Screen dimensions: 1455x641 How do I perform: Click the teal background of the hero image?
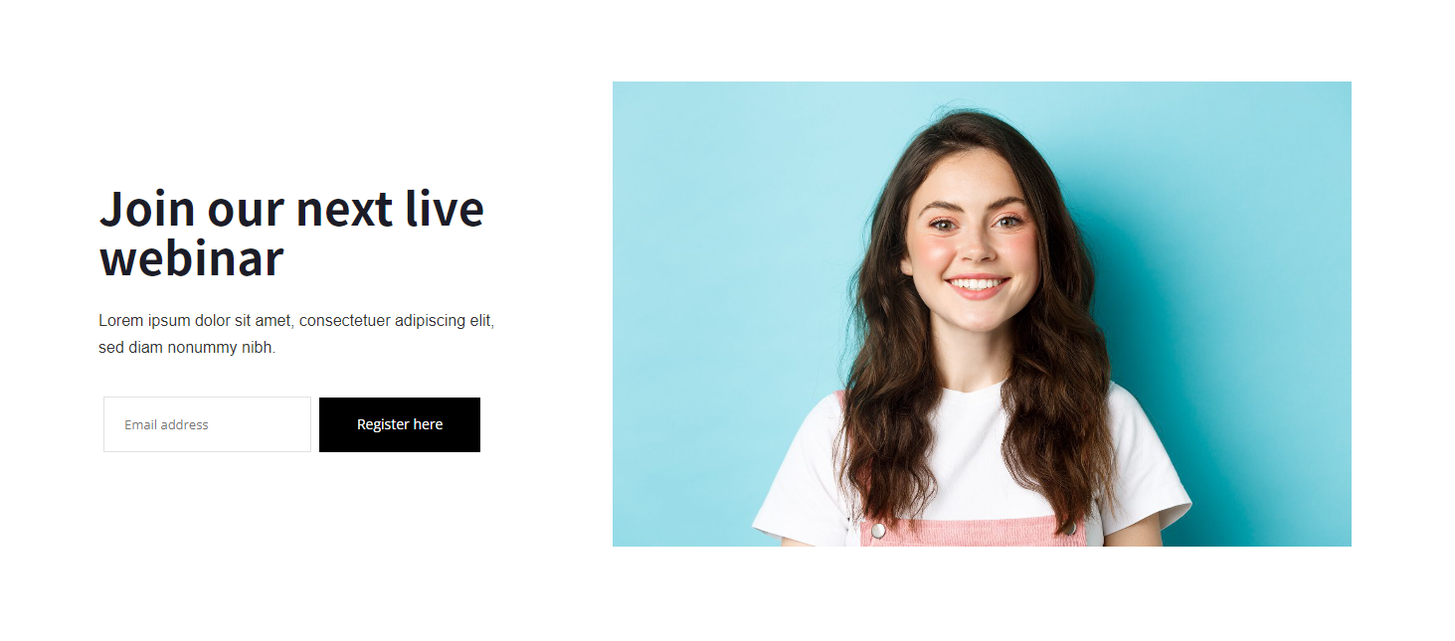point(1243,248)
